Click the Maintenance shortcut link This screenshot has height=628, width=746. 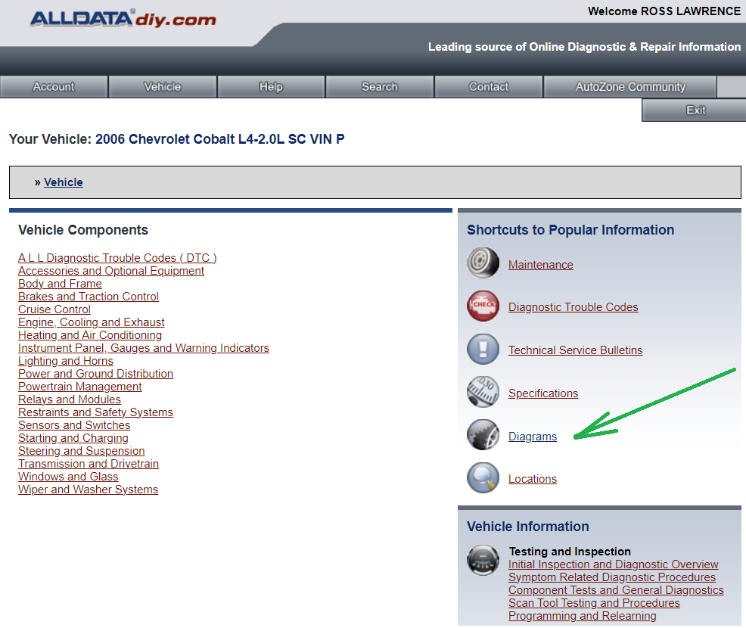(540, 265)
